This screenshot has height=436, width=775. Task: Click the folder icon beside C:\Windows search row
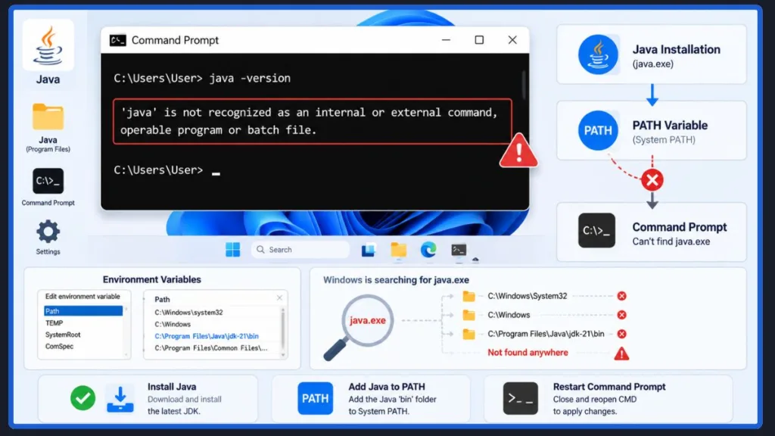tap(468, 315)
